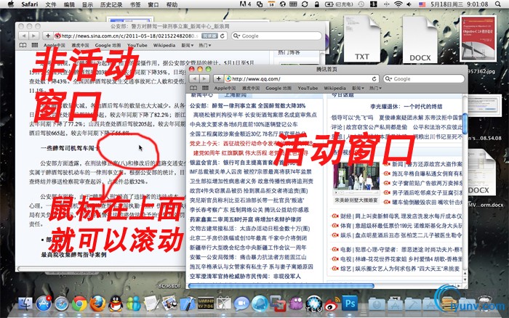
Task: Launch Xcode from the Dock
Action: (188, 304)
